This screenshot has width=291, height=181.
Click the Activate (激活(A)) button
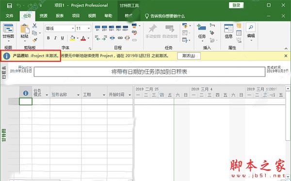(x=189, y=56)
